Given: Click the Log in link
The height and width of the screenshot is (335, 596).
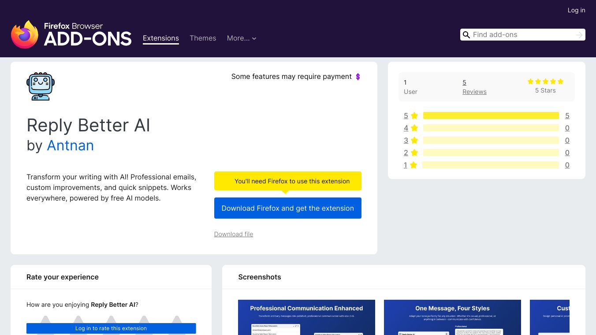Looking at the screenshot, I should tap(576, 10).
